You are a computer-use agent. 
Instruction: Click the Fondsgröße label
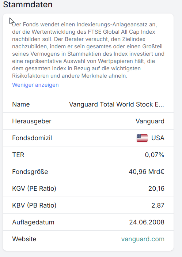point(30,172)
